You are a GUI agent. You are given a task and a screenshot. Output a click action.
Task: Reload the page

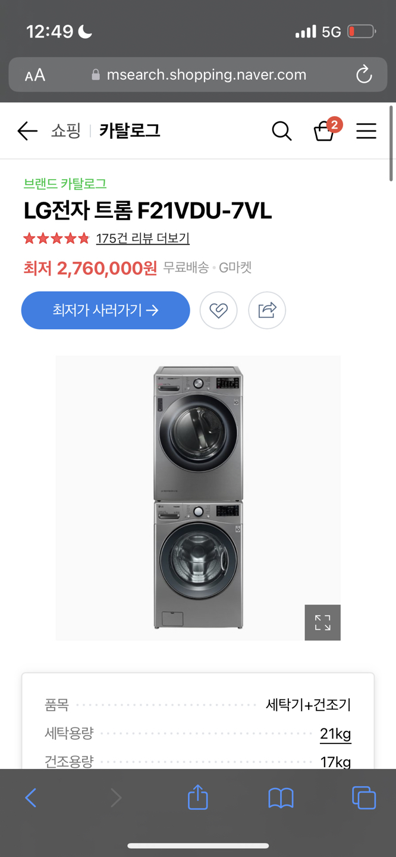coord(363,74)
